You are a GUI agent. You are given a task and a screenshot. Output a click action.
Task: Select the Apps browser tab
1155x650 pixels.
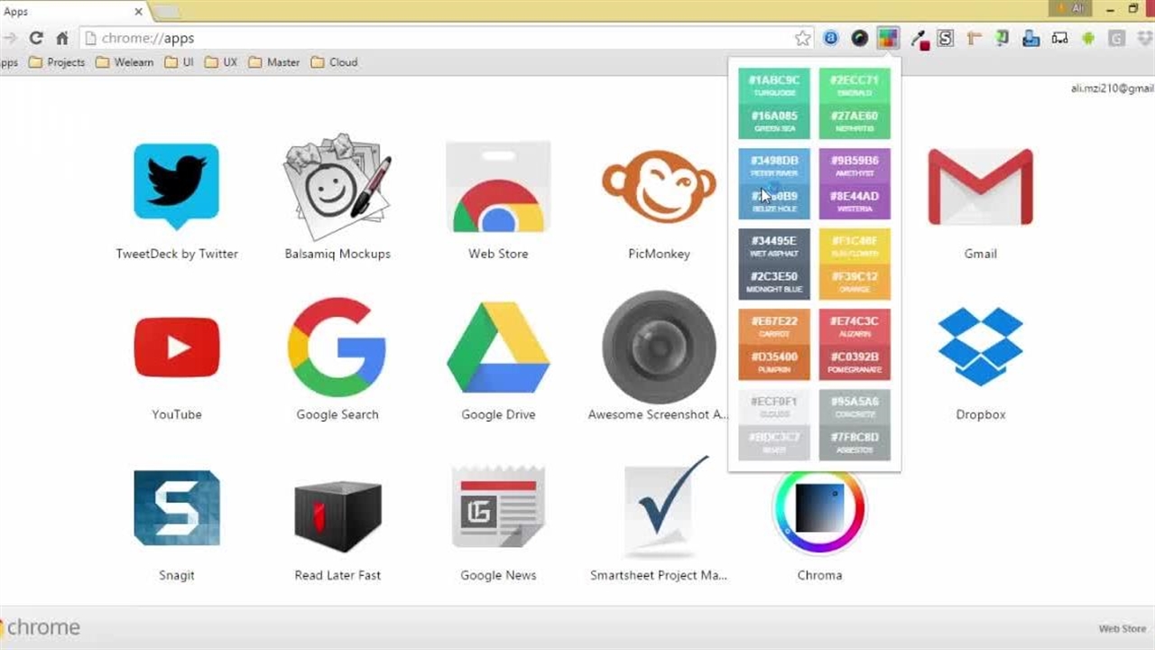pos(74,12)
